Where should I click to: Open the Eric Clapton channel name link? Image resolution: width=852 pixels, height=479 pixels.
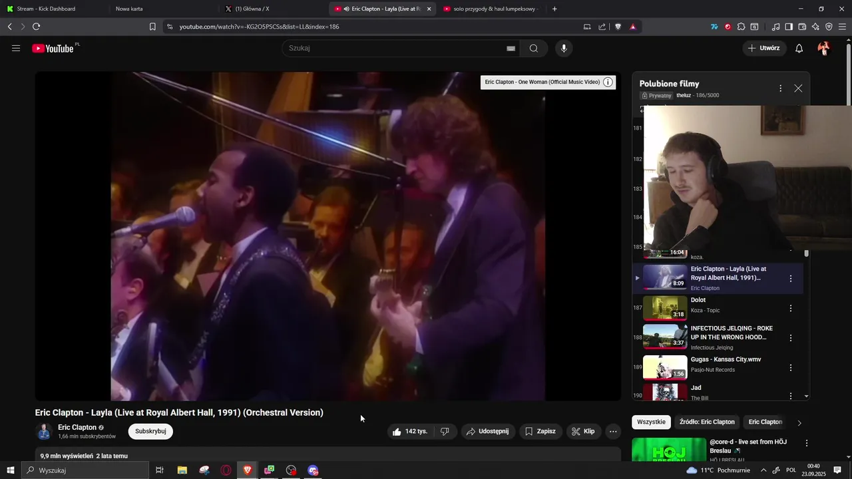click(x=77, y=427)
